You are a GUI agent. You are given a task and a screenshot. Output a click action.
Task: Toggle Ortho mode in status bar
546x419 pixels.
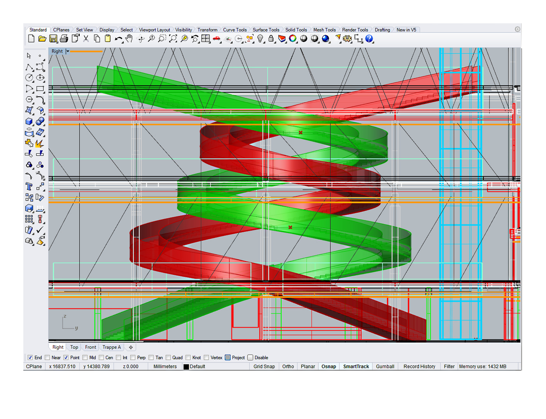click(288, 366)
